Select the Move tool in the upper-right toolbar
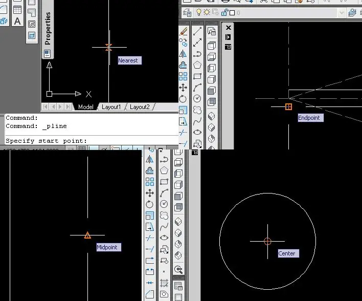 click(x=184, y=88)
